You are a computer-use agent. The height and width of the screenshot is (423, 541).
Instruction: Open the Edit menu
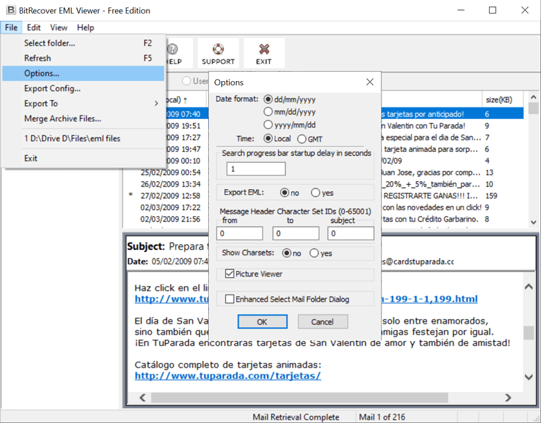point(34,28)
